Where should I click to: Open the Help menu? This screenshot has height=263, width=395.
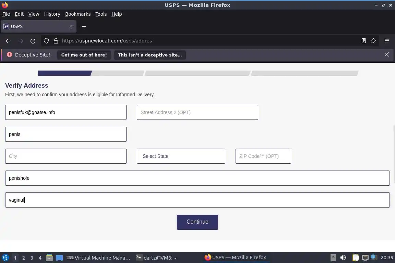(117, 14)
